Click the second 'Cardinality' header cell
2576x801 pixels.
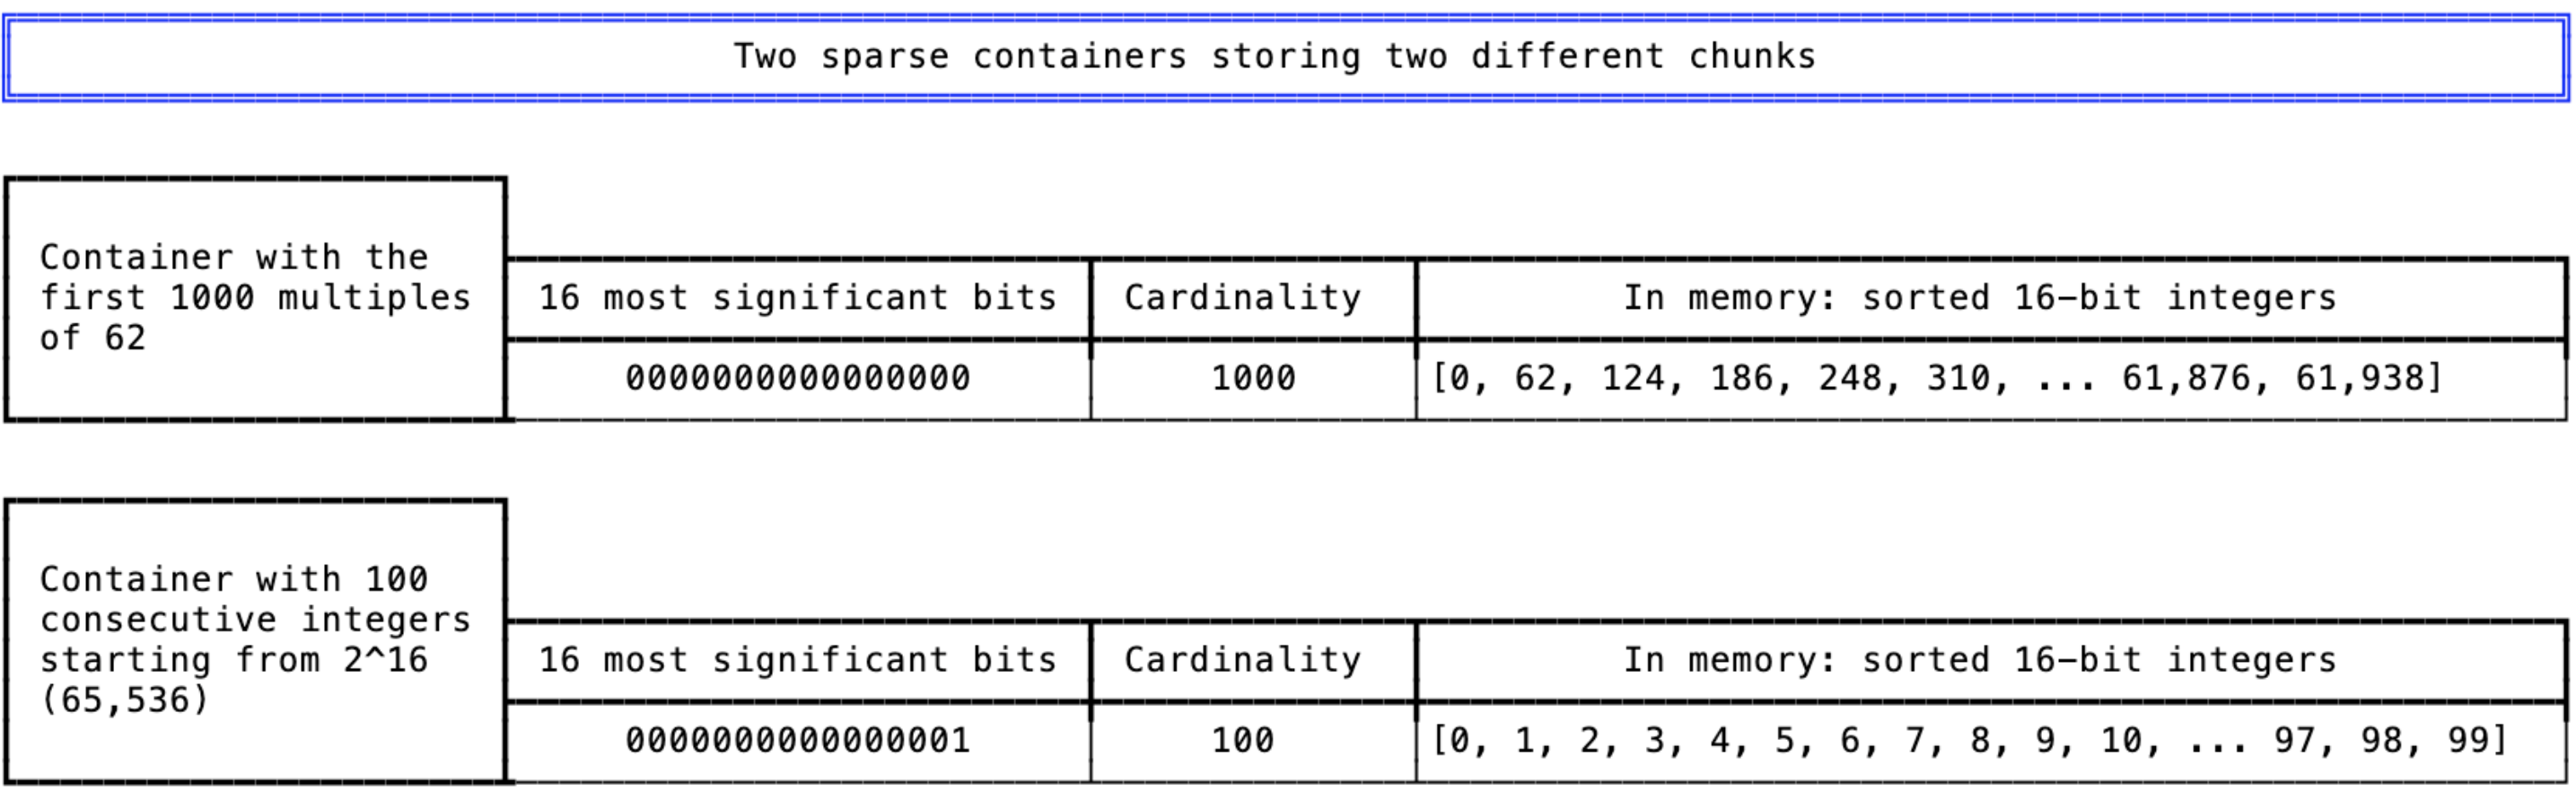pyautogui.click(x=1253, y=661)
